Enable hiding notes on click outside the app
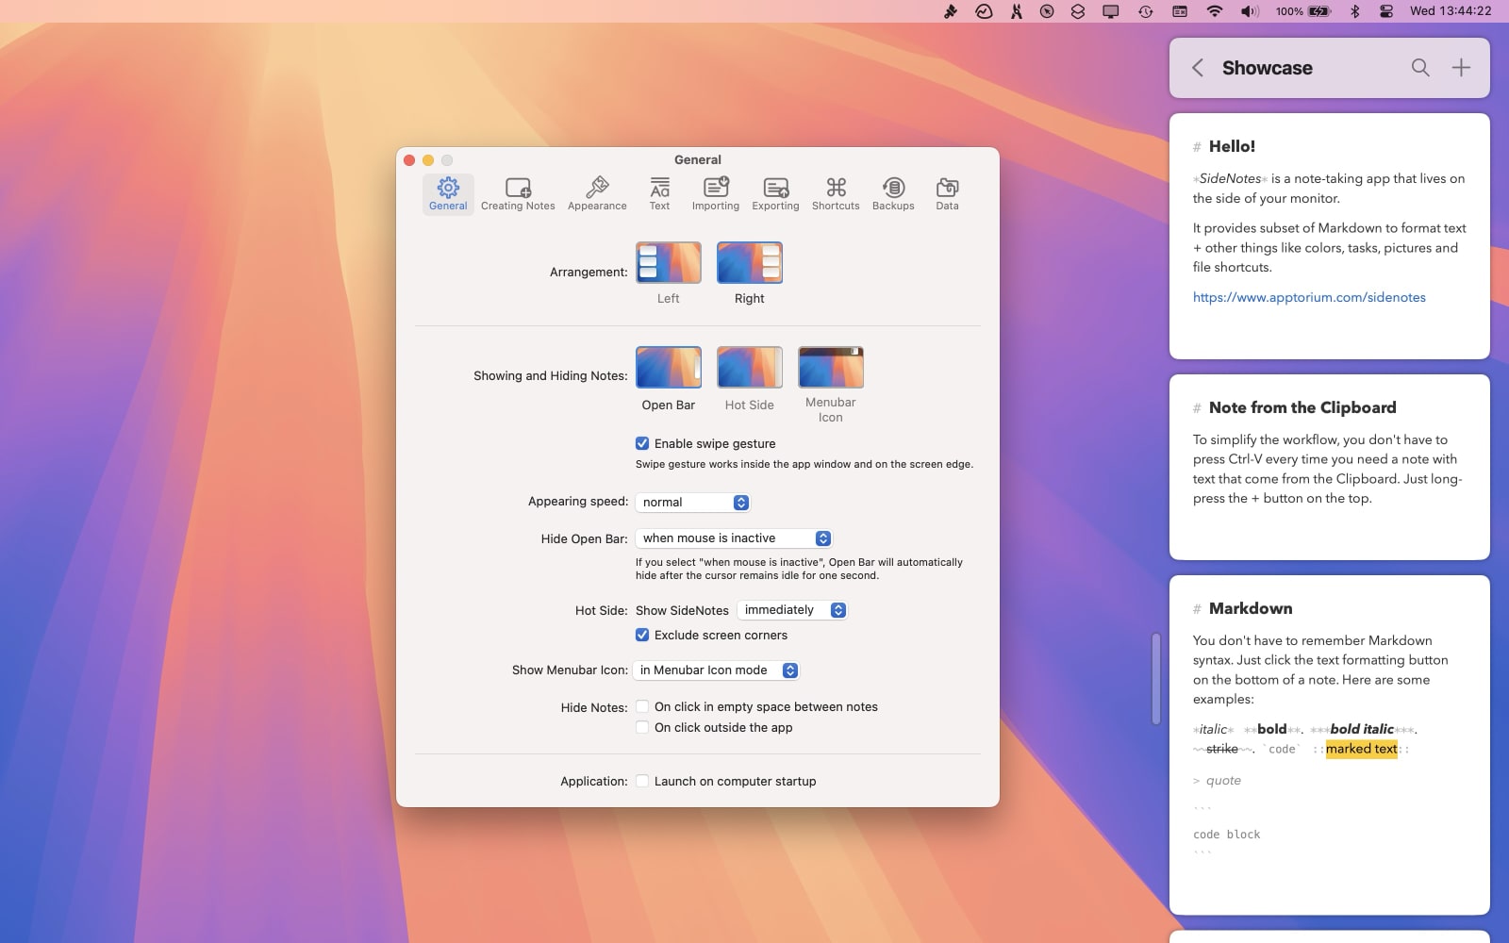This screenshot has height=943, width=1509. [642, 727]
